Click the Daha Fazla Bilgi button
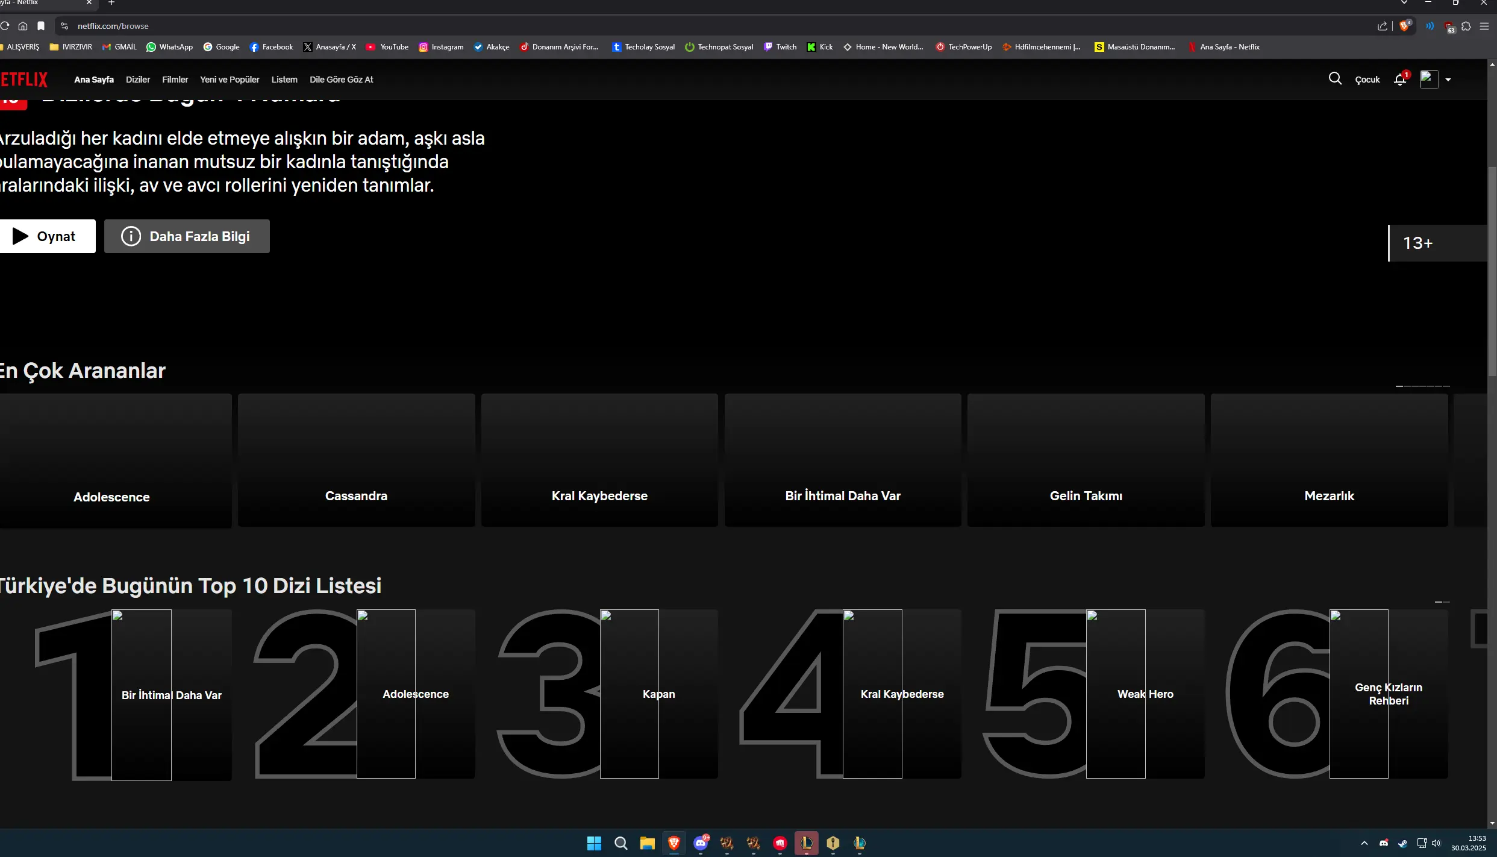The height and width of the screenshot is (857, 1497). pyautogui.click(x=187, y=236)
